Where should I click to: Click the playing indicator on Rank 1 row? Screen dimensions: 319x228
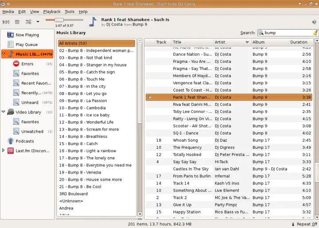[x=150, y=97]
